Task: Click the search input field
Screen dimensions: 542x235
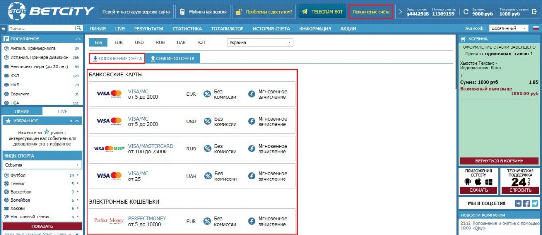Action: pyautogui.click(x=42, y=28)
